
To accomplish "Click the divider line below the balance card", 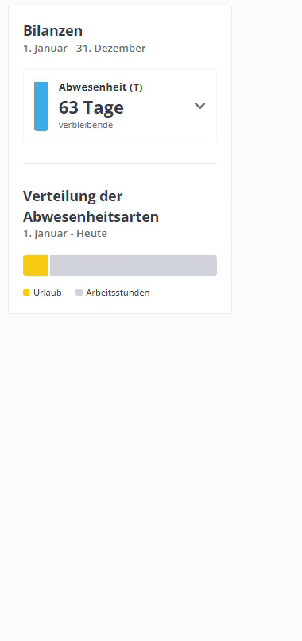I will pyautogui.click(x=120, y=163).
